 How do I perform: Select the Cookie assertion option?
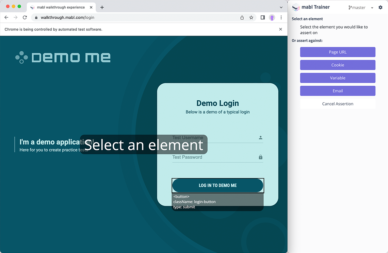tap(338, 65)
